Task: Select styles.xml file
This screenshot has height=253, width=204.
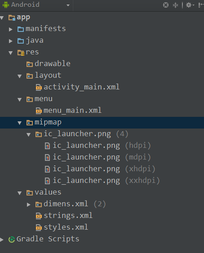Action: coord(66,227)
